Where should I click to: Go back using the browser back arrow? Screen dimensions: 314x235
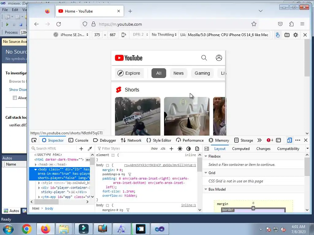[36, 24]
